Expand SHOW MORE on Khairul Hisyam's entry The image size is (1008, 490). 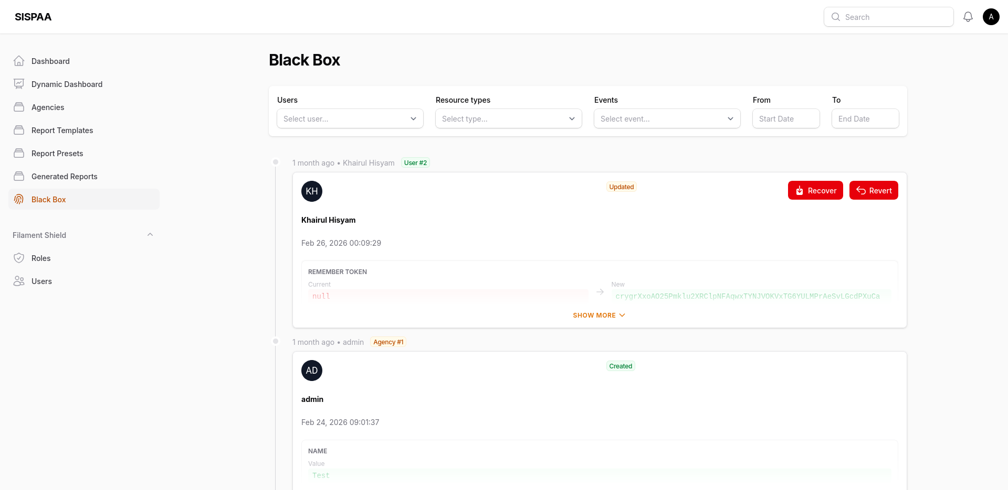tap(598, 315)
